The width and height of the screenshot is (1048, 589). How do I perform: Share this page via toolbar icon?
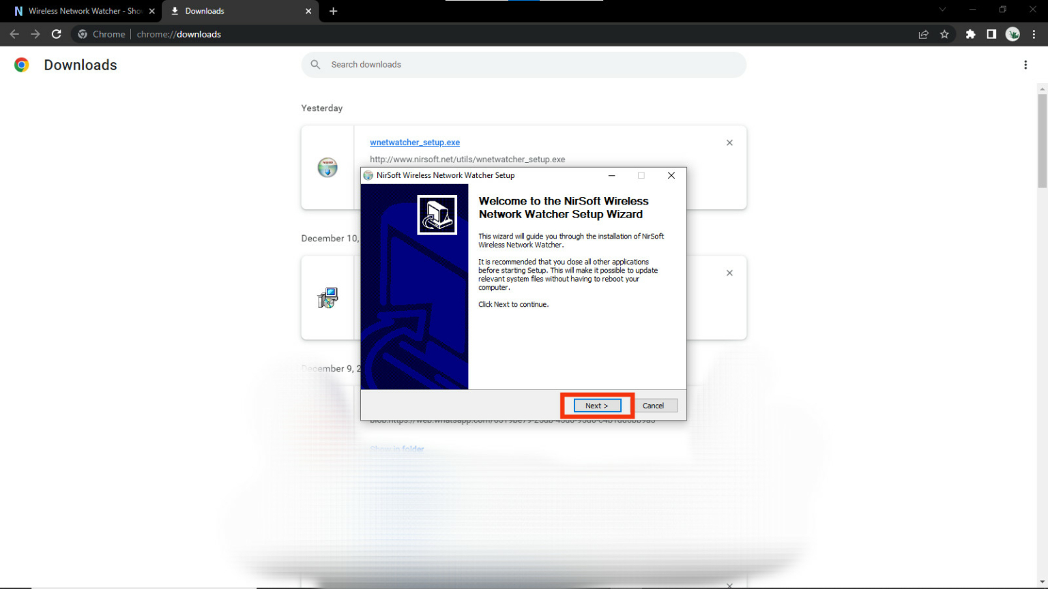pyautogui.click(x=923, y=34)
